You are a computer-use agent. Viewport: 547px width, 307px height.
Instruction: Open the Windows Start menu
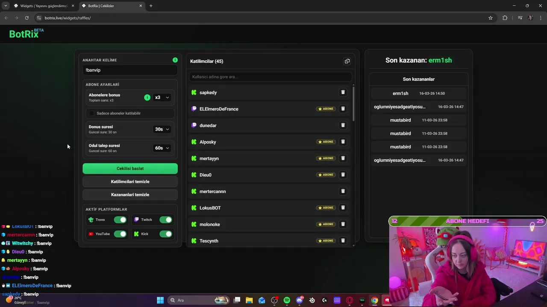pos(160,300)
